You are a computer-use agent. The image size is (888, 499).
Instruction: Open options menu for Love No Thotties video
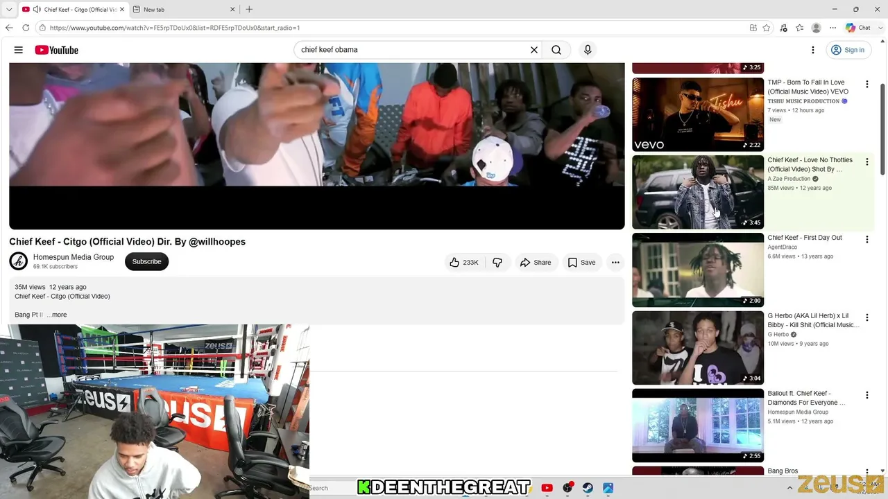tap(866, 161)
